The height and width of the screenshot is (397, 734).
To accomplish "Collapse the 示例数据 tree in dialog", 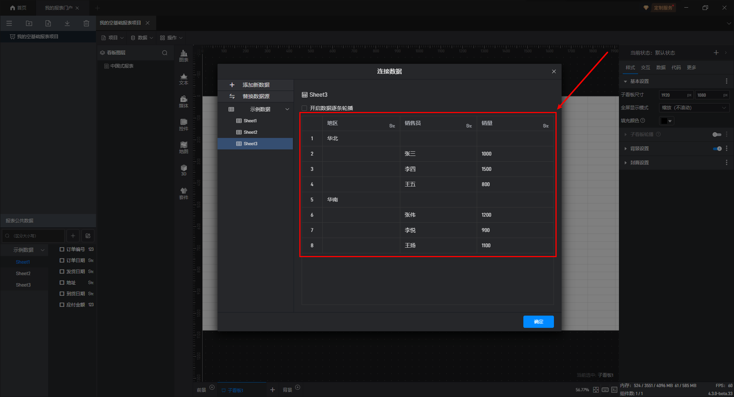I will point(287,109).
